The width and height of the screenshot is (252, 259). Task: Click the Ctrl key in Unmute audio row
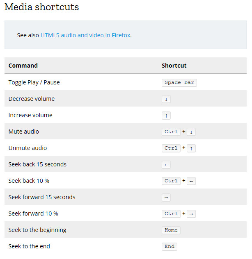(171, 148)
